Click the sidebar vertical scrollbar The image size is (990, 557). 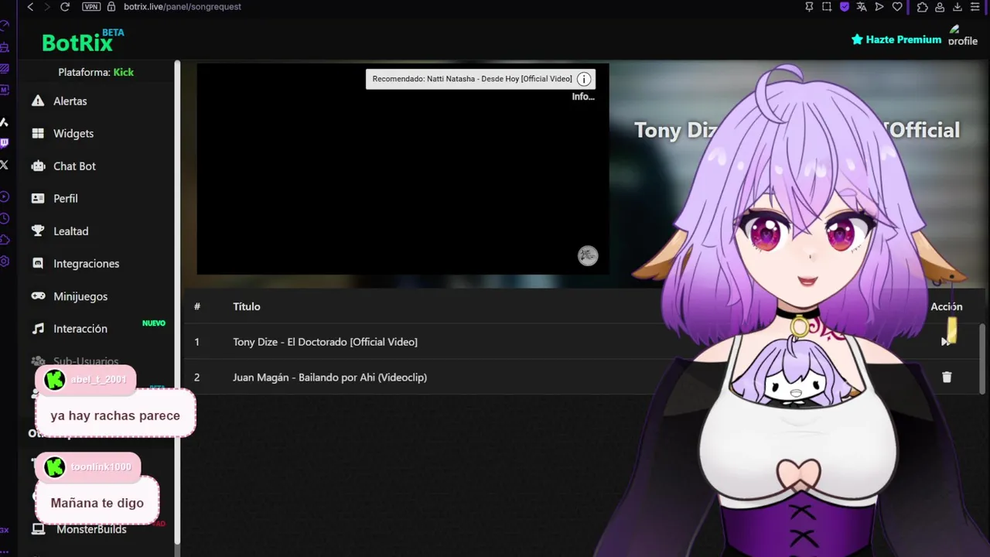pos(178,302)
